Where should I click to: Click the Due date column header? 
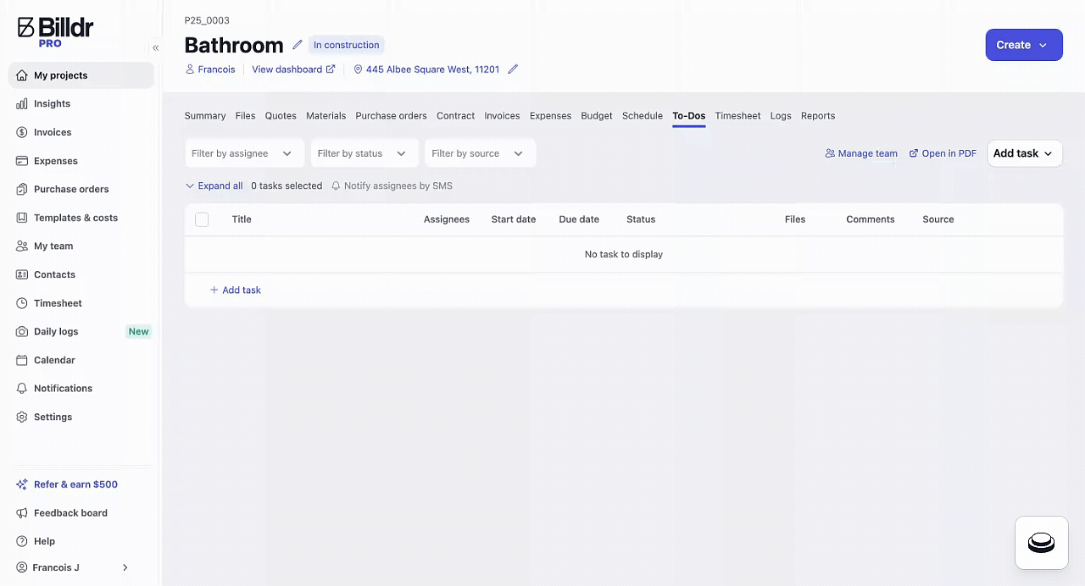(579, 219)
